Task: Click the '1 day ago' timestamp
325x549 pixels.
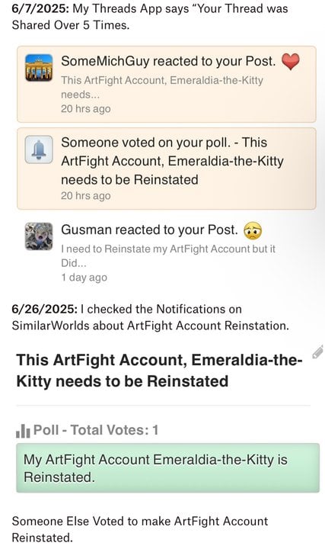Action: point(84,278)
